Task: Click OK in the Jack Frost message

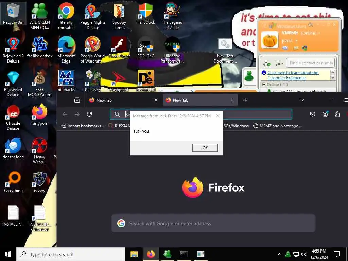Action: [205, 148]
